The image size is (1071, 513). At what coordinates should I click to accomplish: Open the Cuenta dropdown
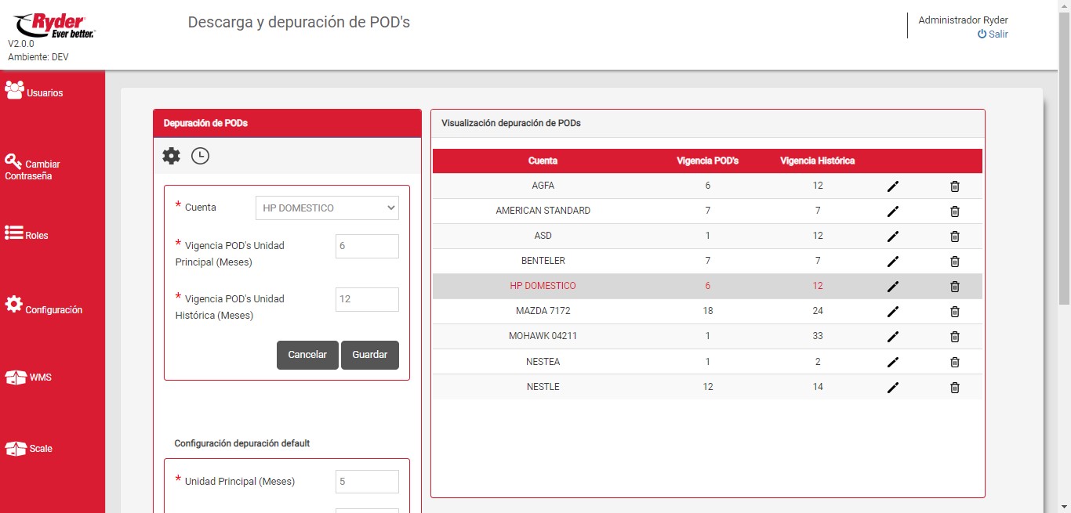[327, 208]
